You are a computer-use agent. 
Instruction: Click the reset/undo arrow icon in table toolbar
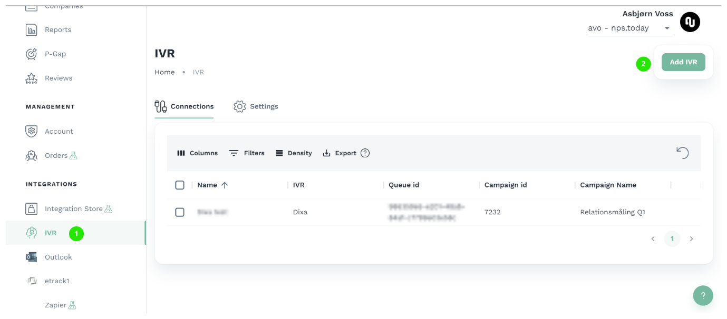pos(682,153)
